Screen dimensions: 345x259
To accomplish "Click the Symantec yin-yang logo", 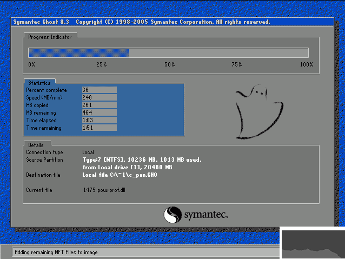I will coord(172,215).
